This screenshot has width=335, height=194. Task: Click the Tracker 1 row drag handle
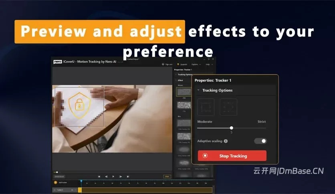coord(54,190)
